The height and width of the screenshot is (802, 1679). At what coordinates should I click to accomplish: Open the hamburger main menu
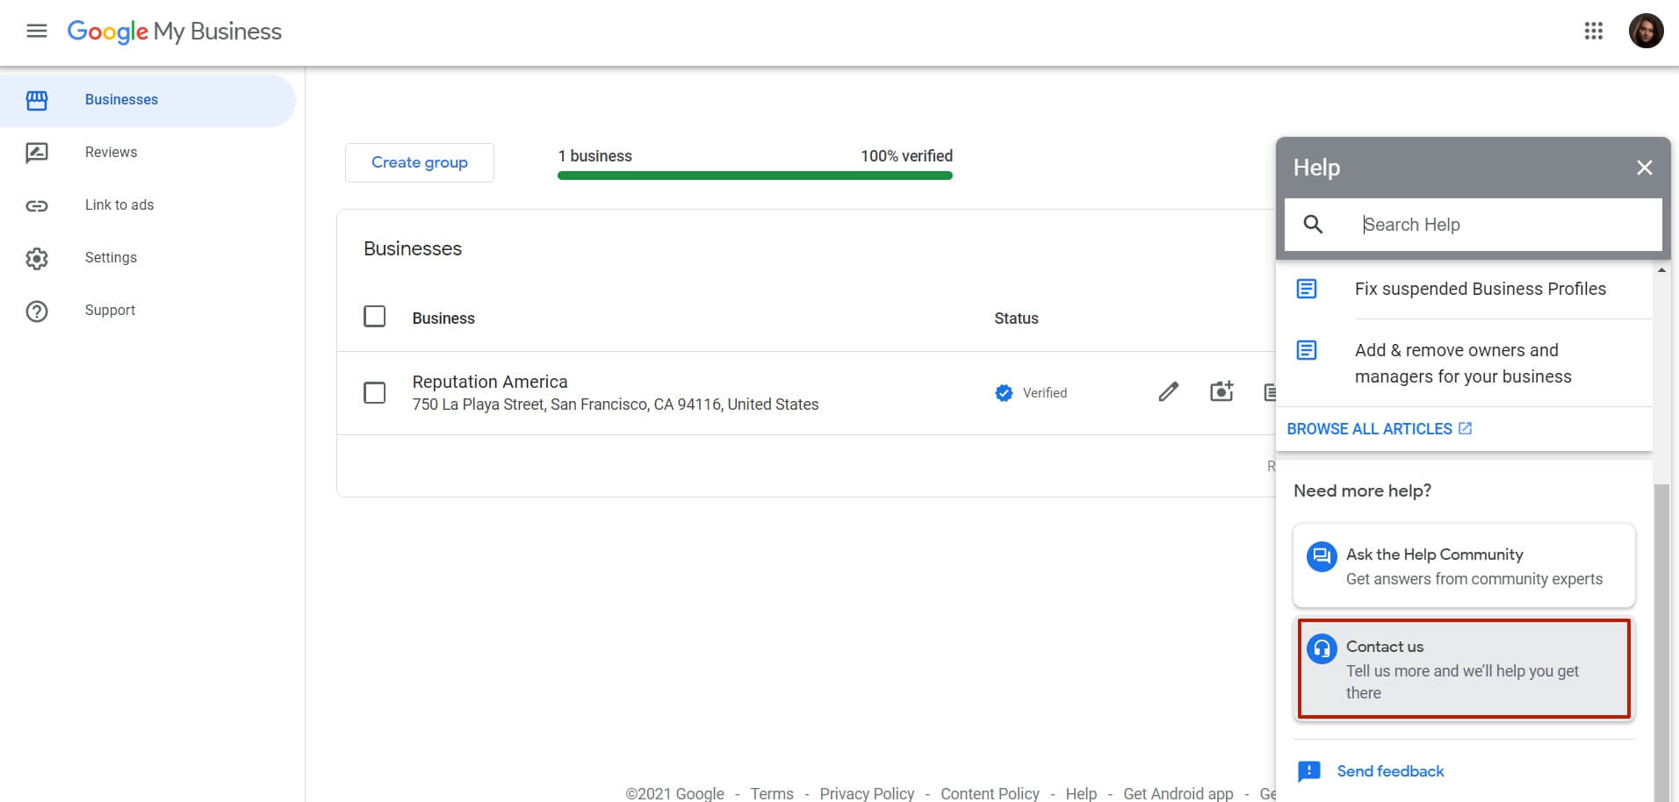tap(36, 32)
